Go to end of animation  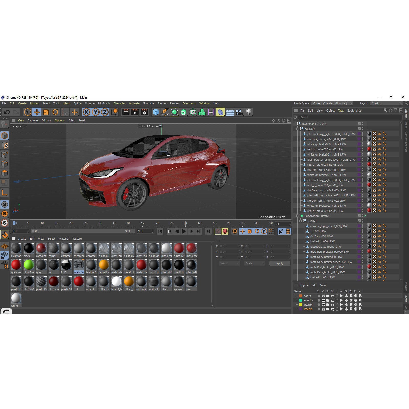point(208,231)
